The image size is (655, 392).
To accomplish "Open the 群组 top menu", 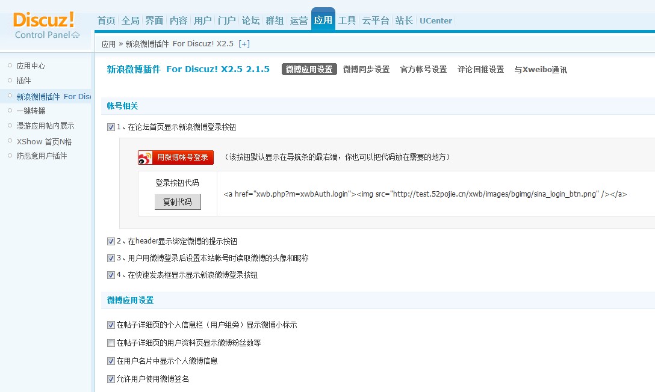I will pyautogui.click(x=275, y=20).
